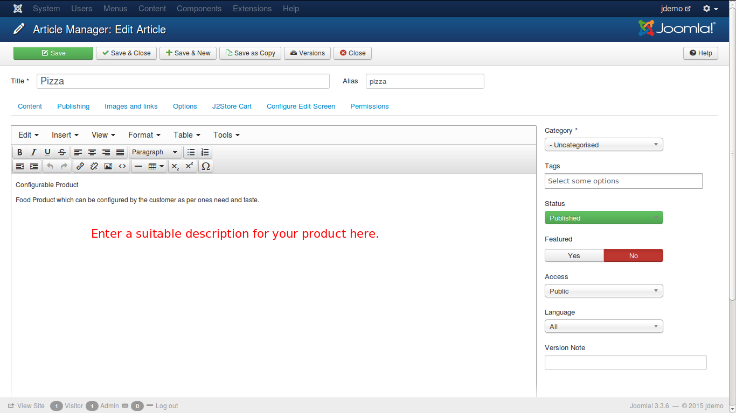
Task: Insert an image via the toolbar
Action: 108,166
